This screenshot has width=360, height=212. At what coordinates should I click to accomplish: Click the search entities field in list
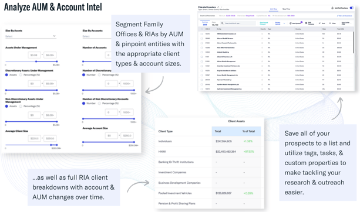[238, 23]
